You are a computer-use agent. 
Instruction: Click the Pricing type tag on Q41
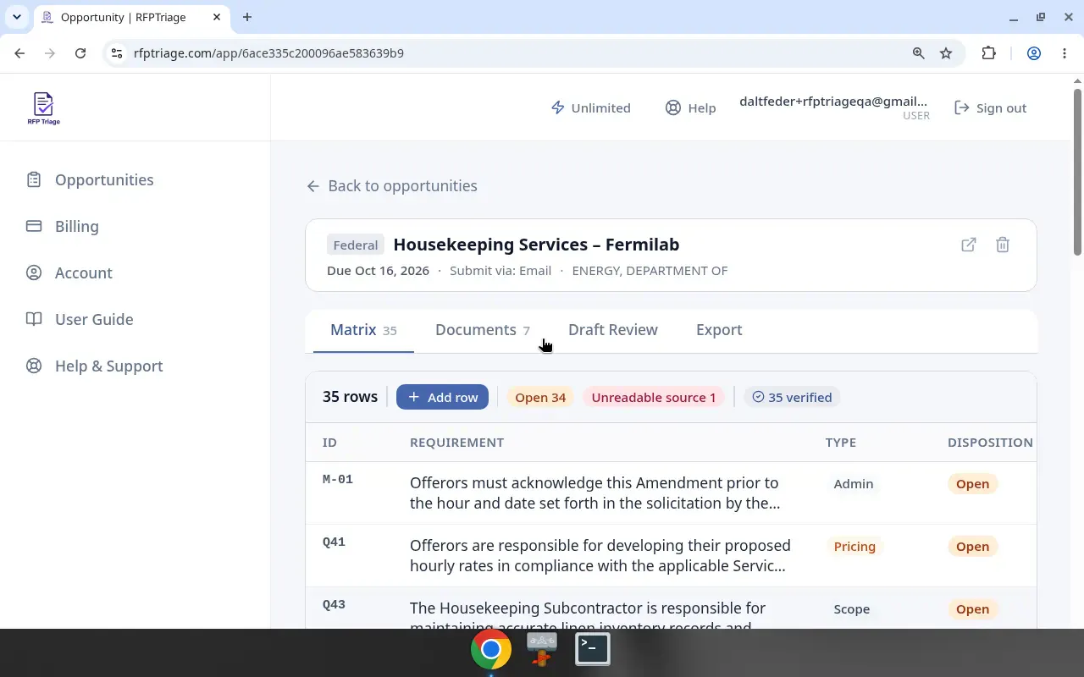[854, 547]
